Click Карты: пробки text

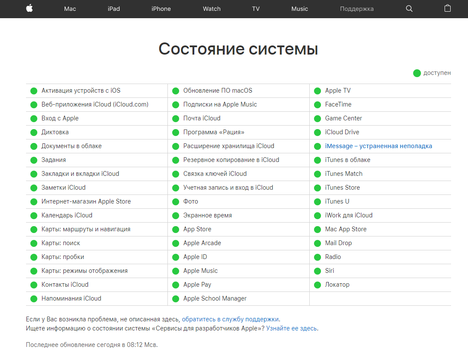pyautogui.click(x=63, y=257)
